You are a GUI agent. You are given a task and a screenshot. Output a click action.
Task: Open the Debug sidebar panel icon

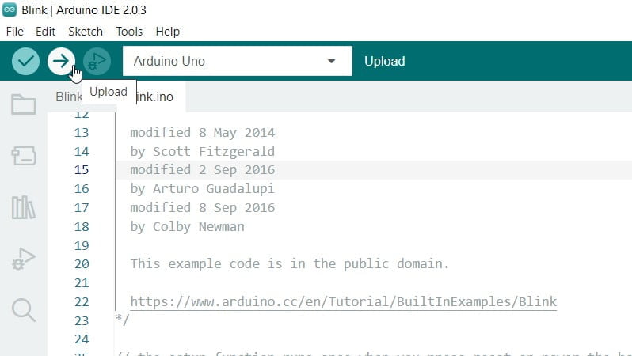point(24,259)
